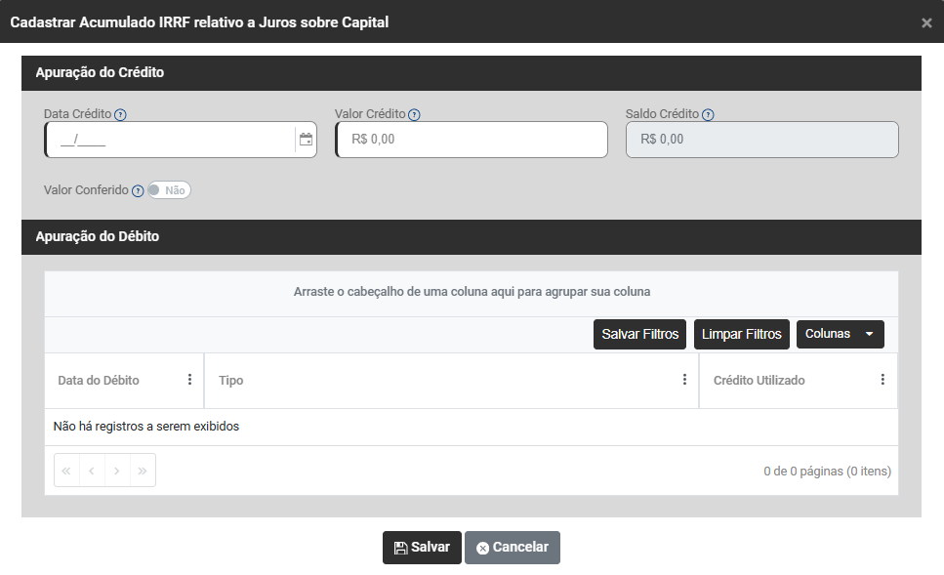Viewport: 944px width, 575px height.
Task: Open the Data do Débito column menu
Action: coord(189,380)
